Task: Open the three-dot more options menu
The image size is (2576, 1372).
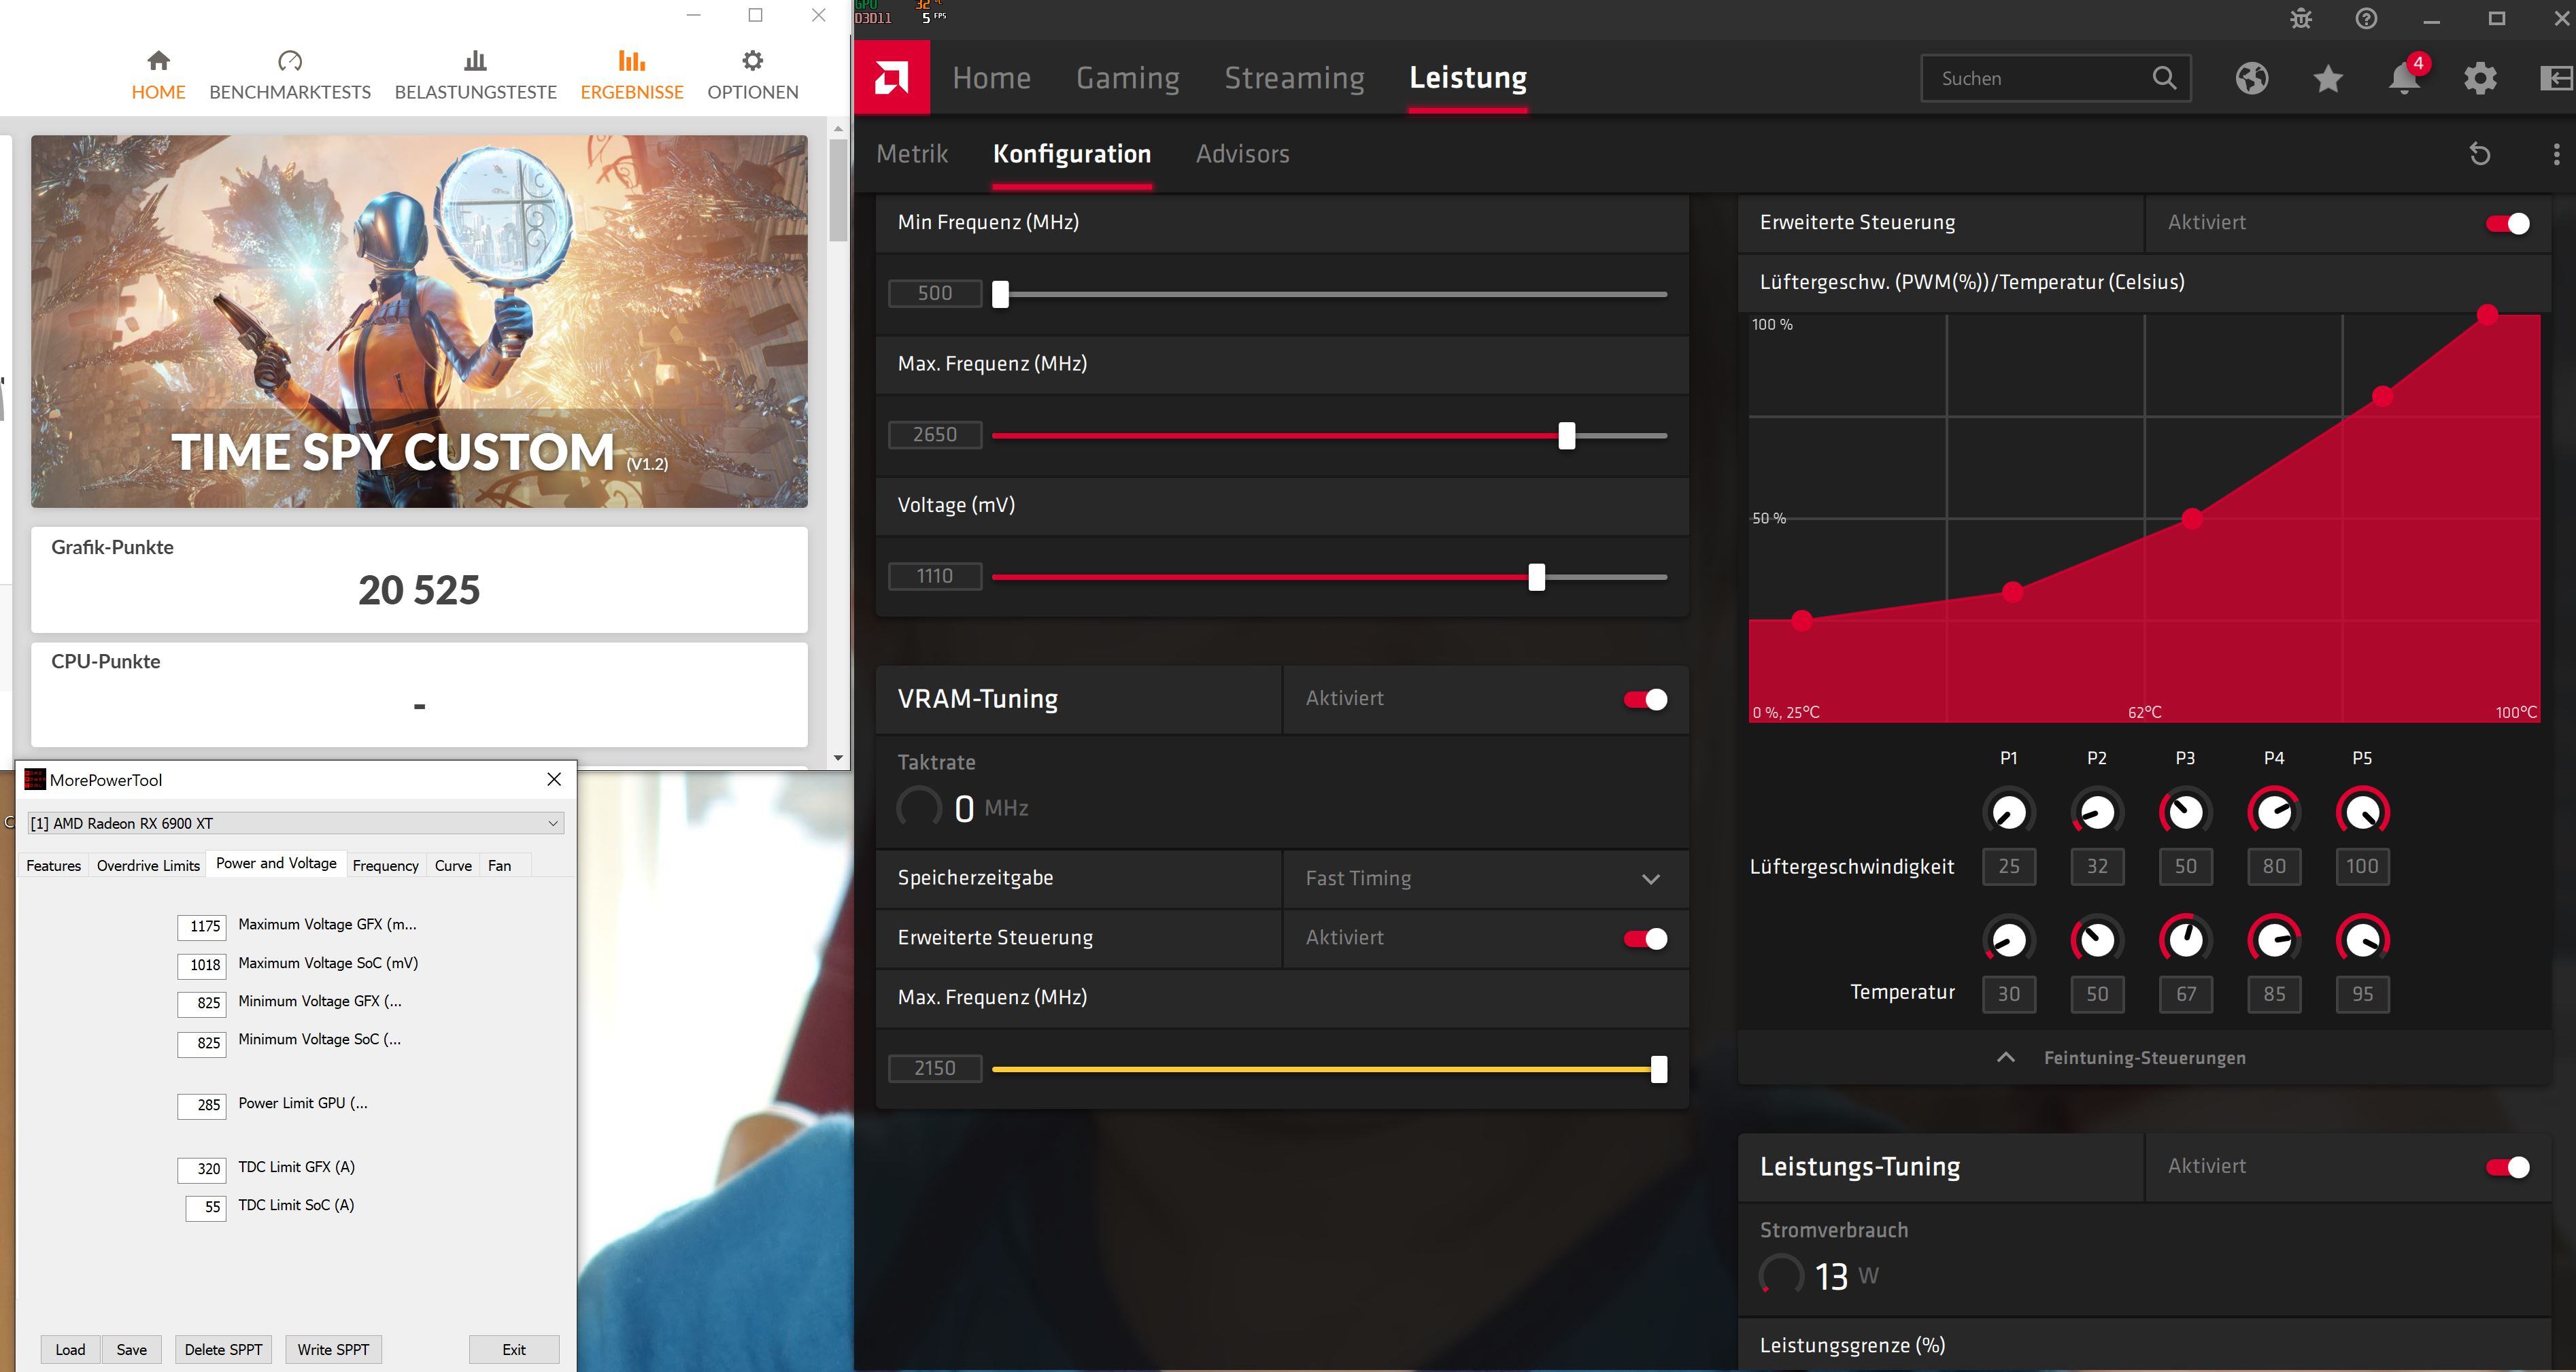Action: (2556, 154)
